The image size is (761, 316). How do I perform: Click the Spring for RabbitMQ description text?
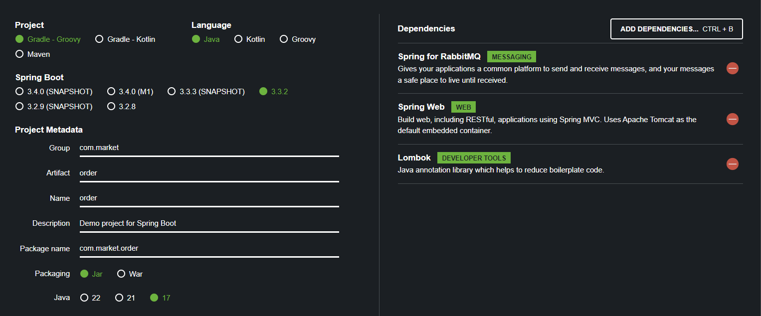coord(556,74)
